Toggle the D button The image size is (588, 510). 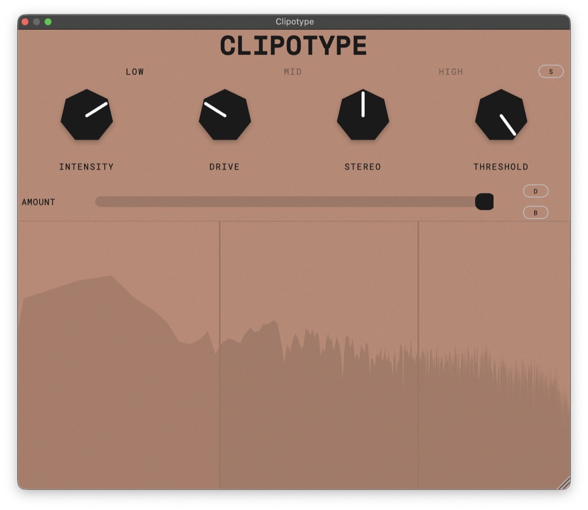coord(536,191)
